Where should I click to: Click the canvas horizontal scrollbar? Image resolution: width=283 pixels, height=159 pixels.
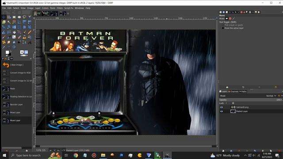click(126, 146)
